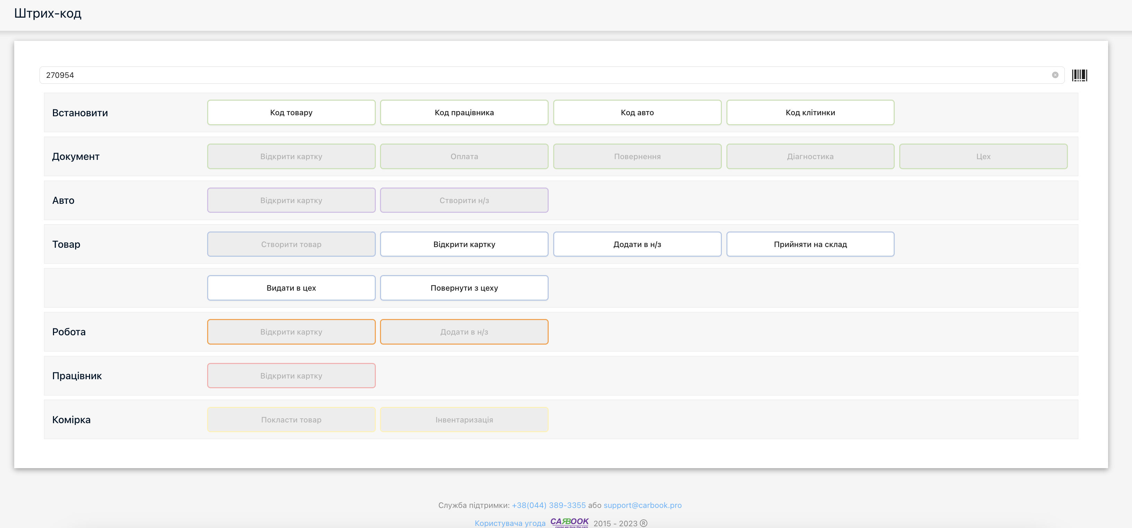The image size is (1132, 528).
Task: Clear the barcode input field
Action: (1055, 75)
